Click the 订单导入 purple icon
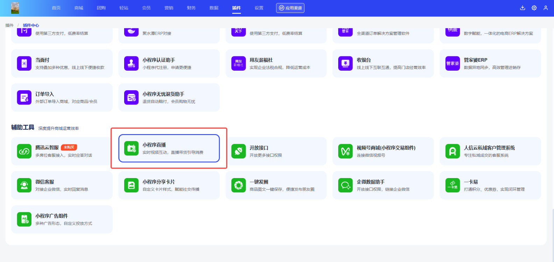Screen dimensions: 554x262 24,97
